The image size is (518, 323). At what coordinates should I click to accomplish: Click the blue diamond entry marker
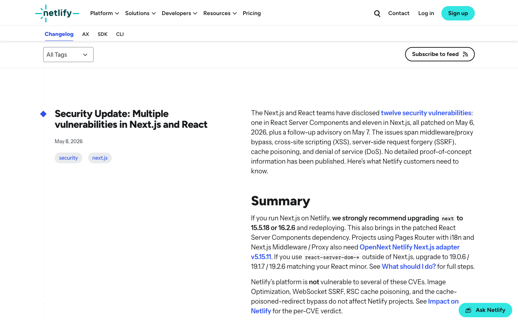click(x=44, y=114)
